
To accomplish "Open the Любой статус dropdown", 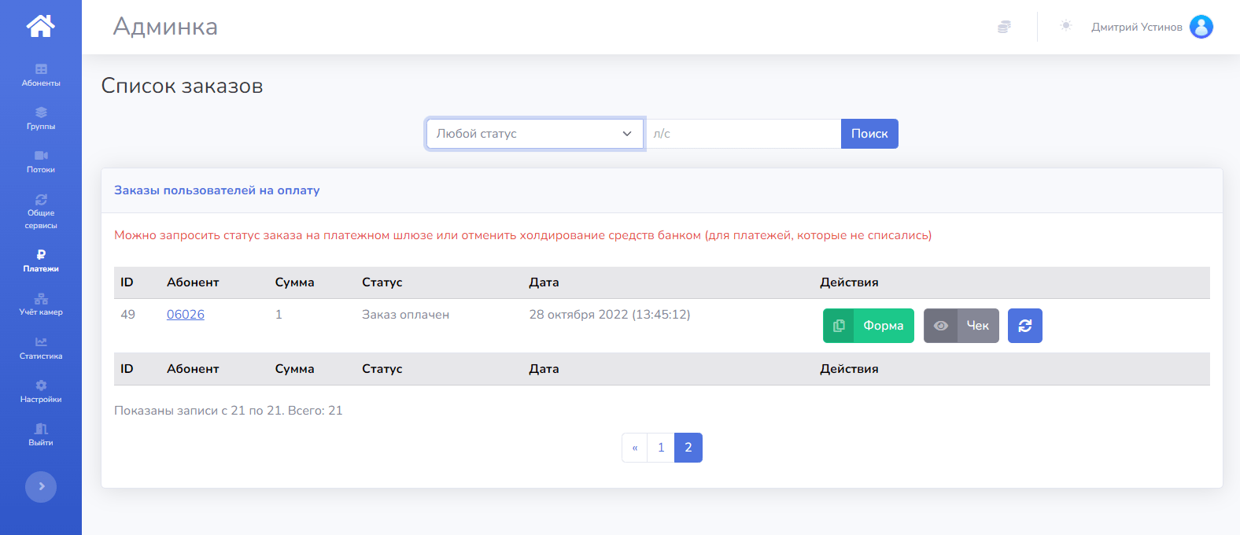I will pyautogui.click(x=534, y=134).
